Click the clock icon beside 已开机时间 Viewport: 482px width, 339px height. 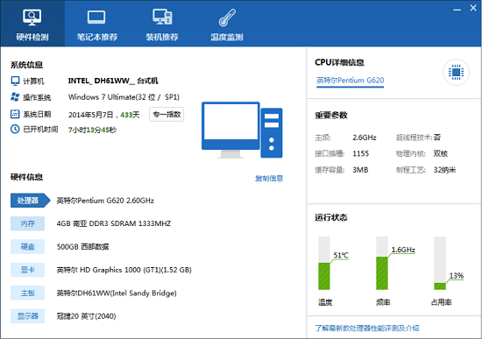15,129
